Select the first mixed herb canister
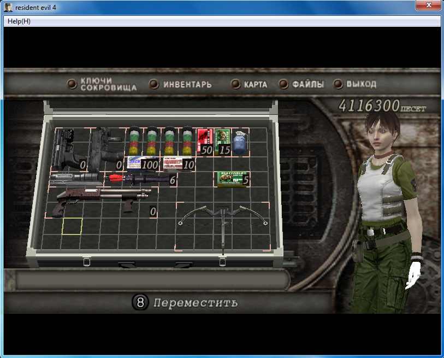This screenshot has width=444, height=358. tap(134, 141)
